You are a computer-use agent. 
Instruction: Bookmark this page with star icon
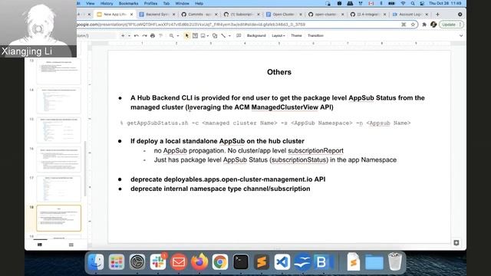pos(413,25)
